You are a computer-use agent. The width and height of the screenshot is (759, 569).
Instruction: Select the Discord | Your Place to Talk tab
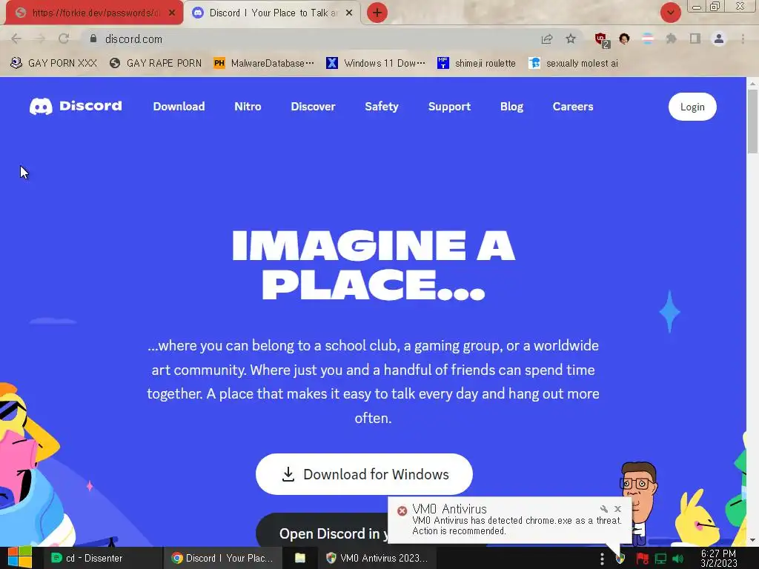click(x=272, y=13)
